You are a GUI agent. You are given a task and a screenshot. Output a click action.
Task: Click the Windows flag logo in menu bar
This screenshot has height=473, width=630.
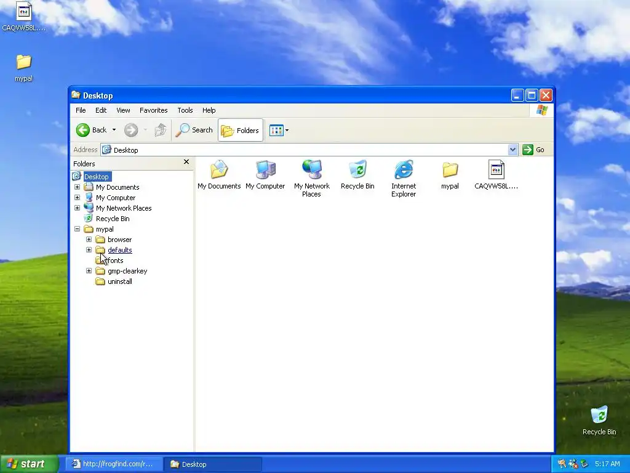[x=541, y=110]
